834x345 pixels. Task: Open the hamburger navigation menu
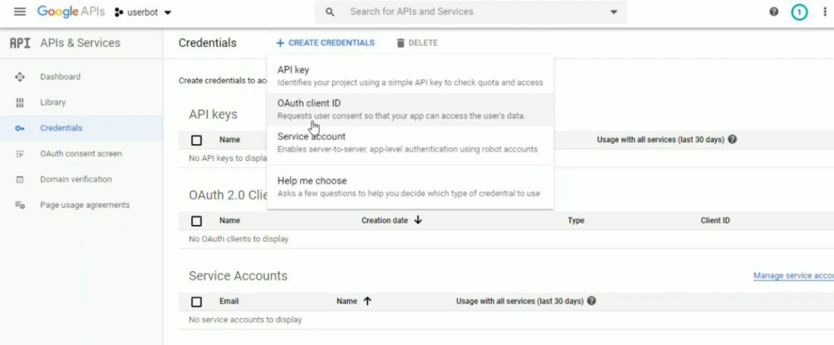(x=19, y=12)
